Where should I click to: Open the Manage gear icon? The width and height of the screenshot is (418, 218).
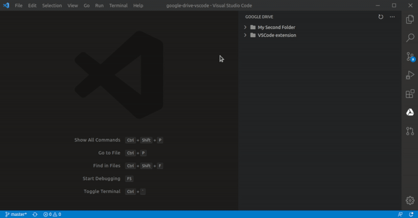(410, 200)
